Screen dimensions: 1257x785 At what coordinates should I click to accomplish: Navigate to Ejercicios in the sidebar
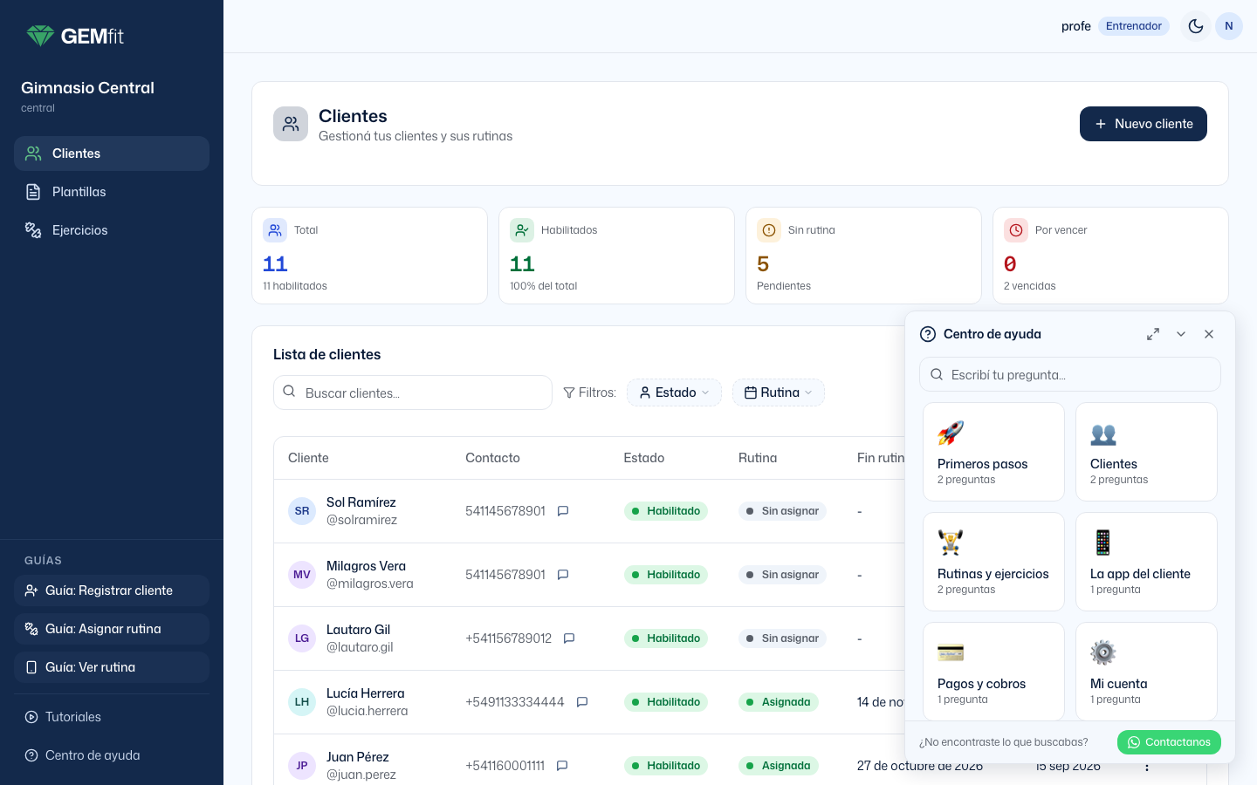click(112, 230)
